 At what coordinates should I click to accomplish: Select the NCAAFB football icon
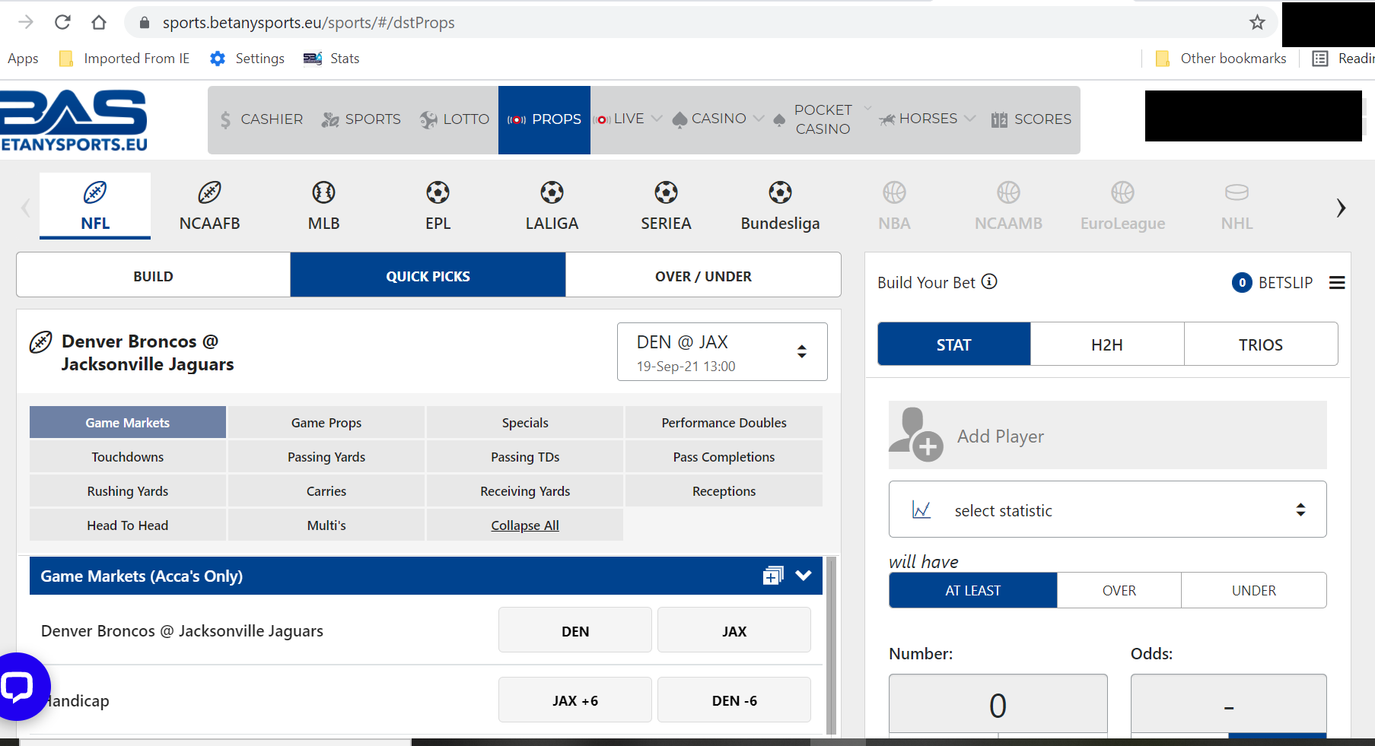209,192
